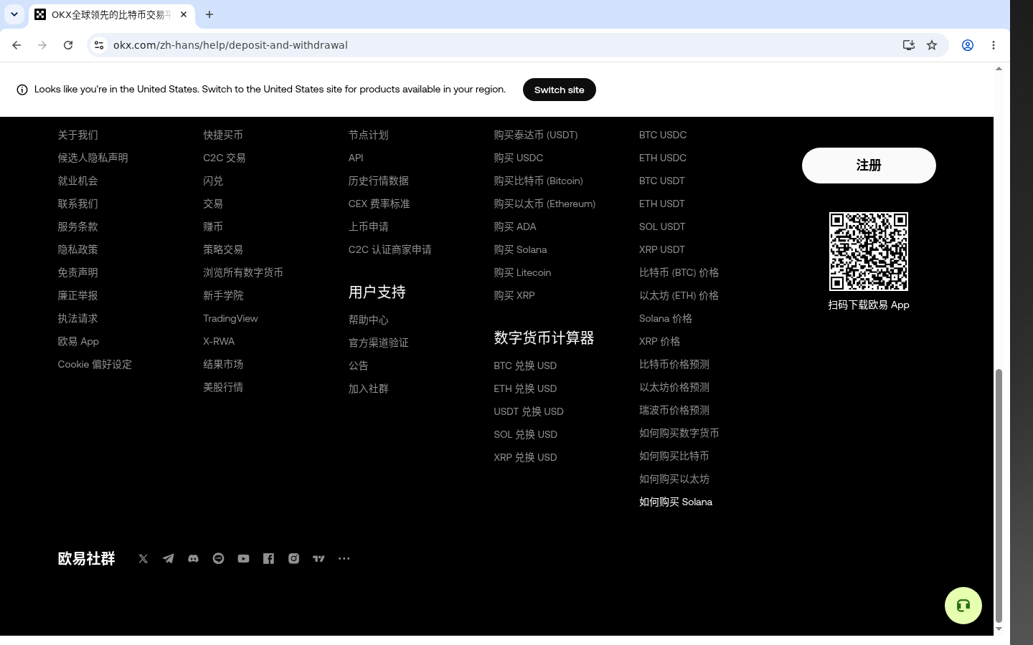This screenshot has height=645, width=1033.
Task: Open the Chrome profile icon
Action: (x=968, y=45)
